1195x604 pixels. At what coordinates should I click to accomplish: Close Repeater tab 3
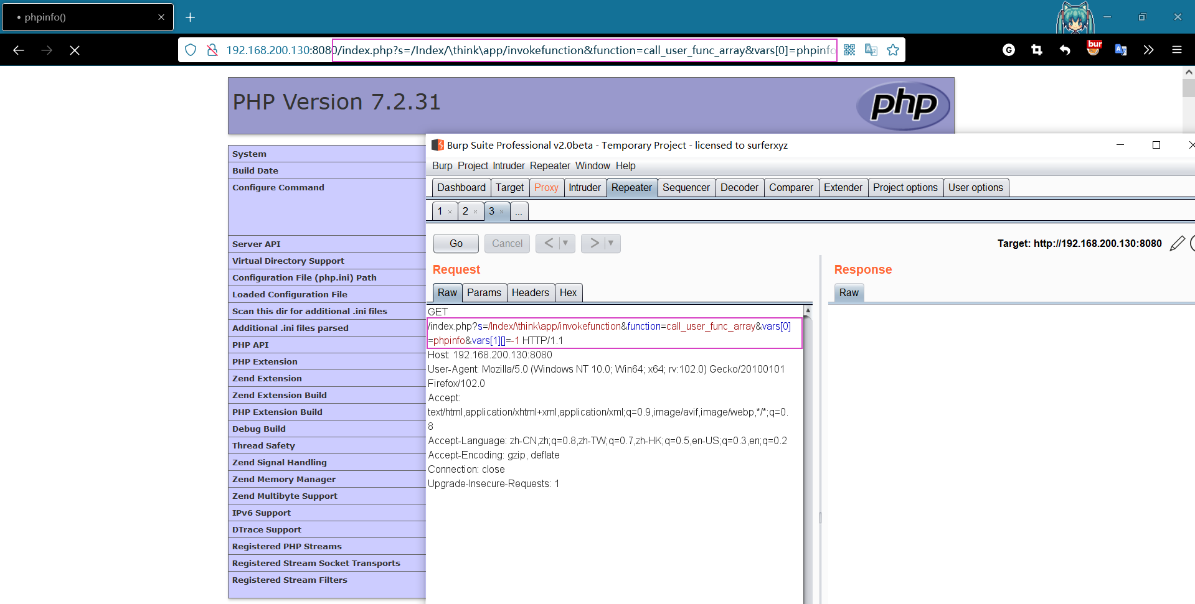(501, 212)
